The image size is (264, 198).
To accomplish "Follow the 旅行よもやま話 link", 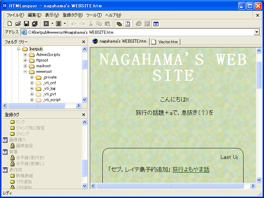I will coord(191,170).
